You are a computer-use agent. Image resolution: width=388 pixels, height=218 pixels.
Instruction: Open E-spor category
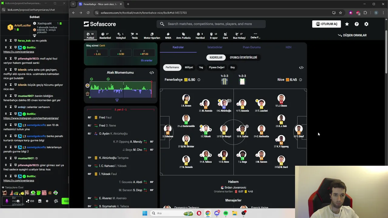point(214,36)
